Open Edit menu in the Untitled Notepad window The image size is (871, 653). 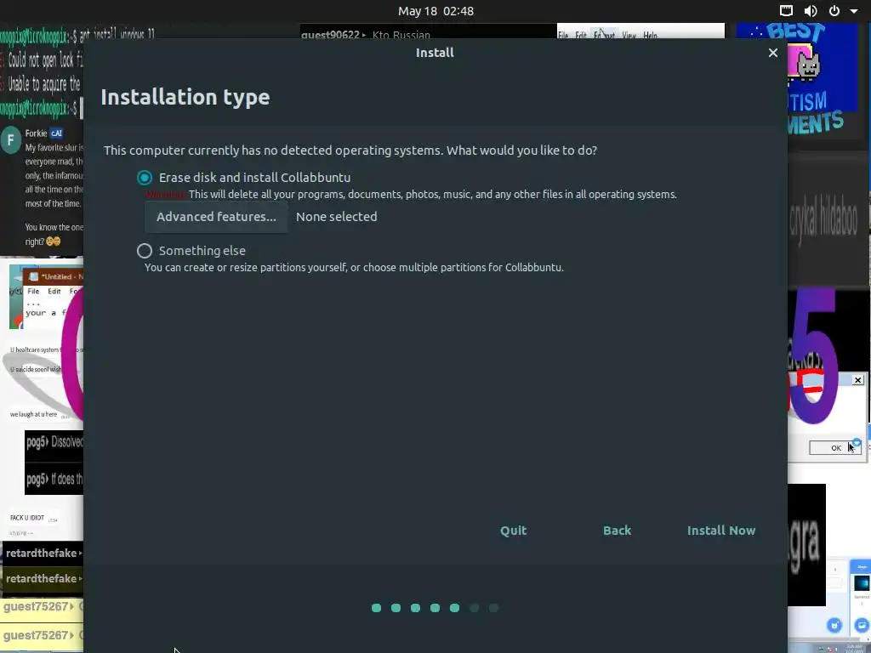pos(54,291)
